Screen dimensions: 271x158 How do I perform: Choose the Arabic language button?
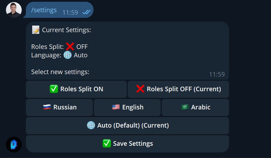[x=195, y=107]
